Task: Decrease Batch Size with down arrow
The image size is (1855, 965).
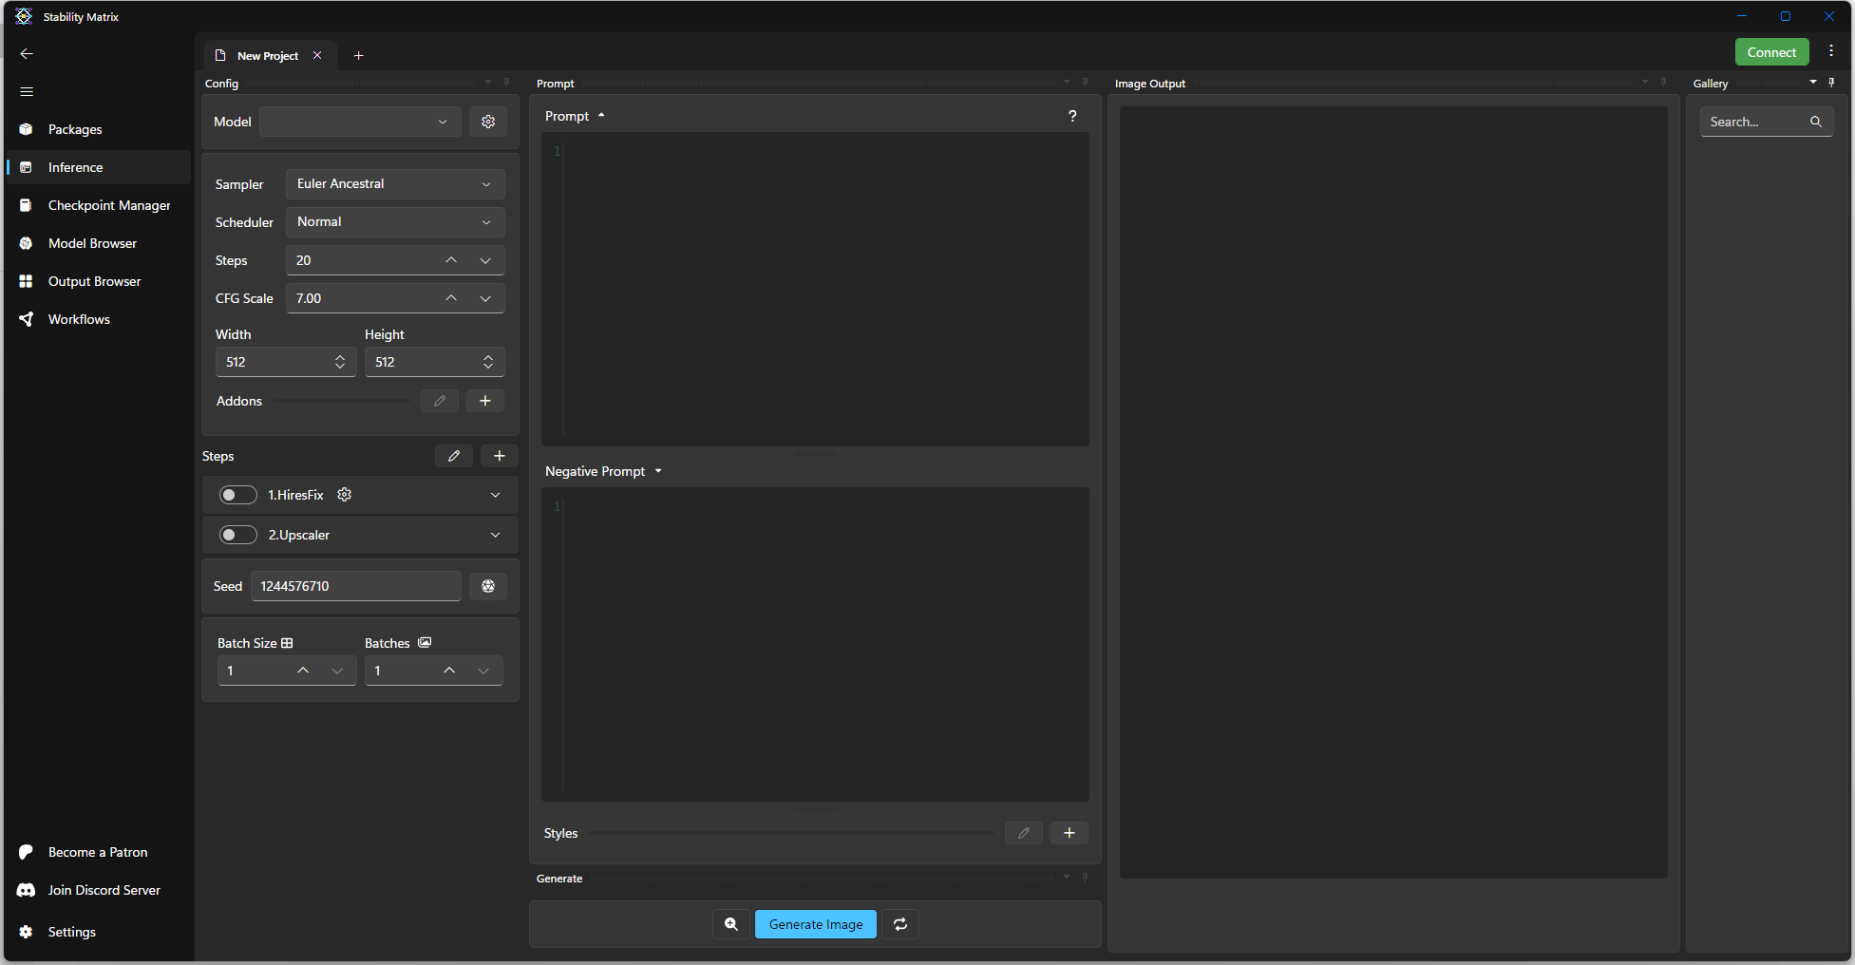Action: coord(337,671)
